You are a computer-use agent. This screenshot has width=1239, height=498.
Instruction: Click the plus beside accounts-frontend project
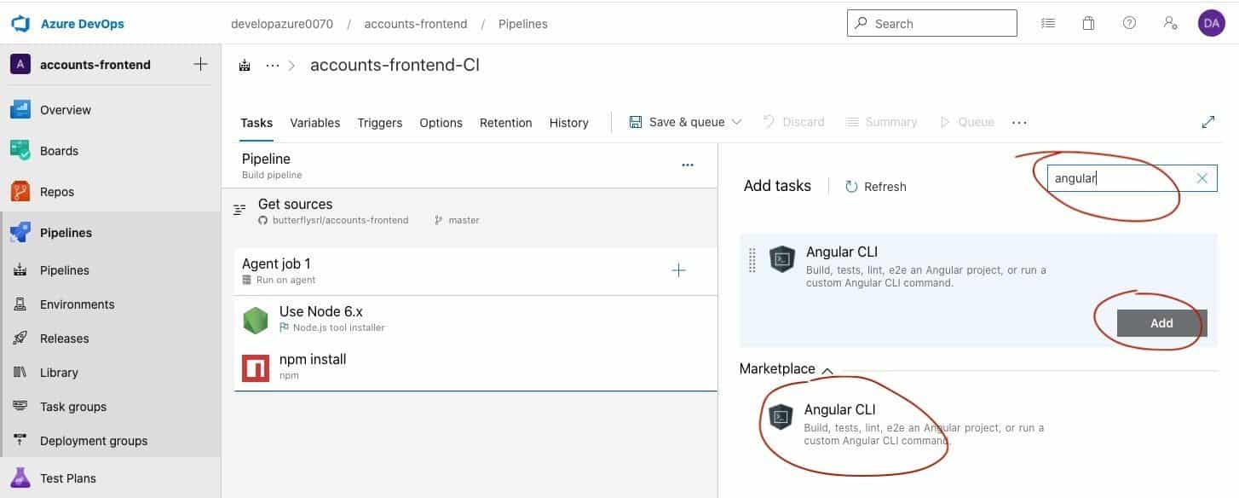(x=200, y=64)
